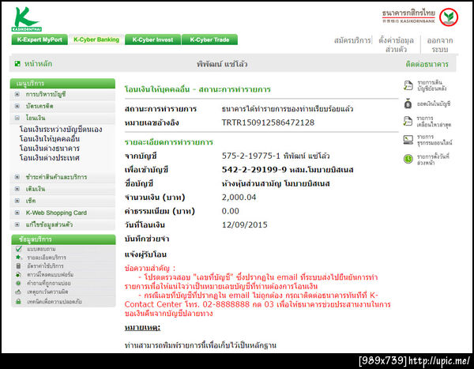Viewport: 474px width, 369px height.
Task: Open the K-Expert MyPort tab
Action: tap(39, 40)
